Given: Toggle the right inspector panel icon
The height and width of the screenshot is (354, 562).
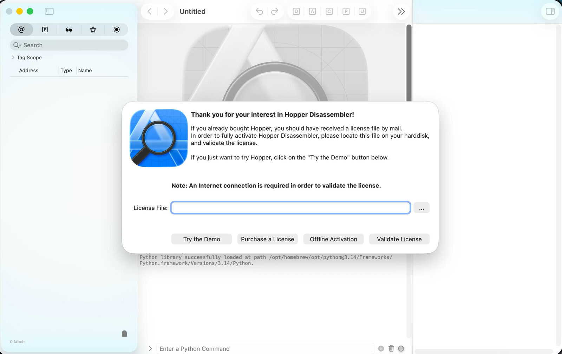Looking at the screenshot, I should 550,12.
